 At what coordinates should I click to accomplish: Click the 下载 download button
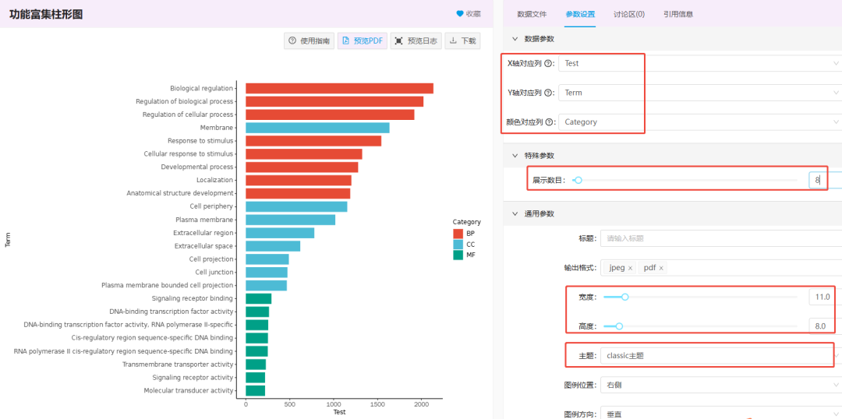[462, 41]
